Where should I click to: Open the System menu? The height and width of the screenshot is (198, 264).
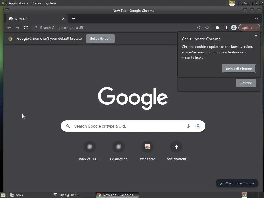click(50, 3)
